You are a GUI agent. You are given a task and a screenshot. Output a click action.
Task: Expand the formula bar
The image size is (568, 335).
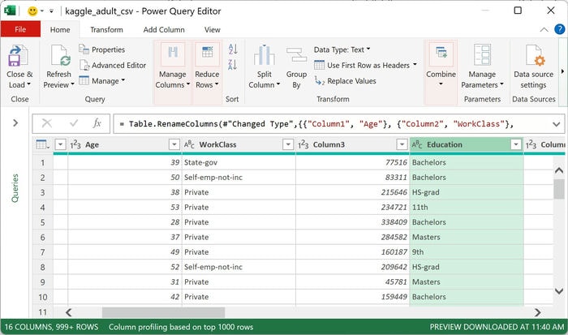click(x=557, y=124)
